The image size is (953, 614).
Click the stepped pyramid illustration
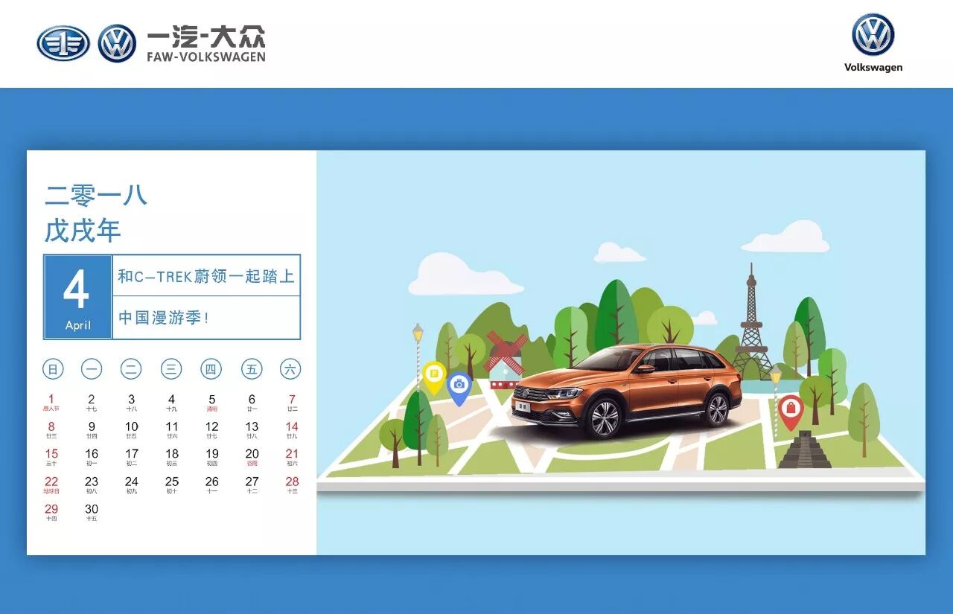805,450
